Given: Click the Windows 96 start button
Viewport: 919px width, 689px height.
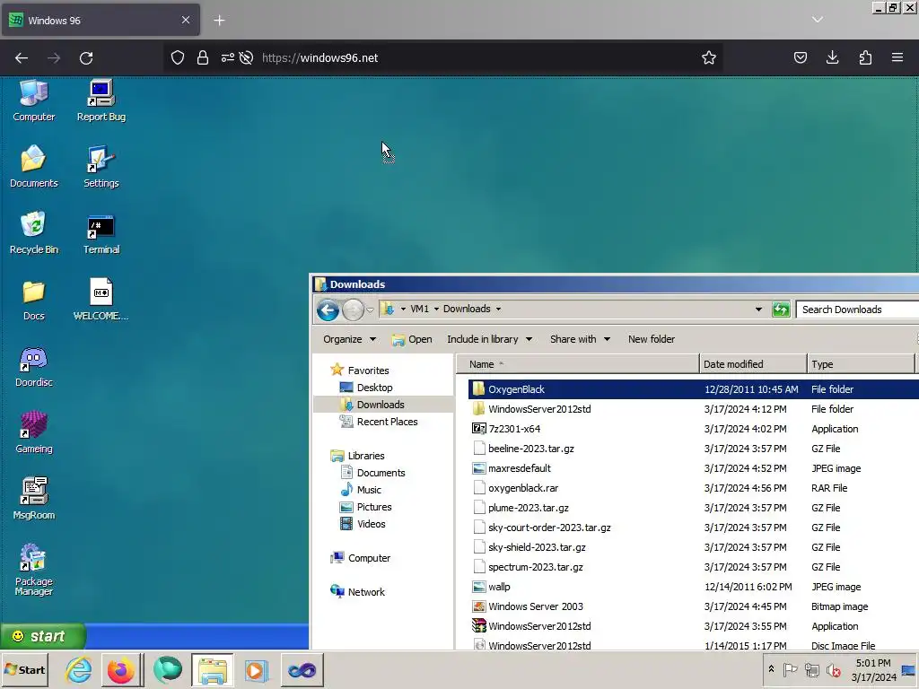Looking at the screenshot, I should pos(43,636).
